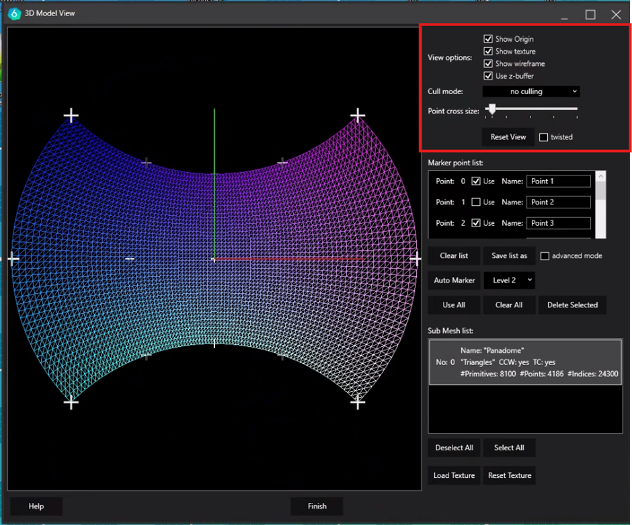Disable the Show wireframe option

pos(488,64)
